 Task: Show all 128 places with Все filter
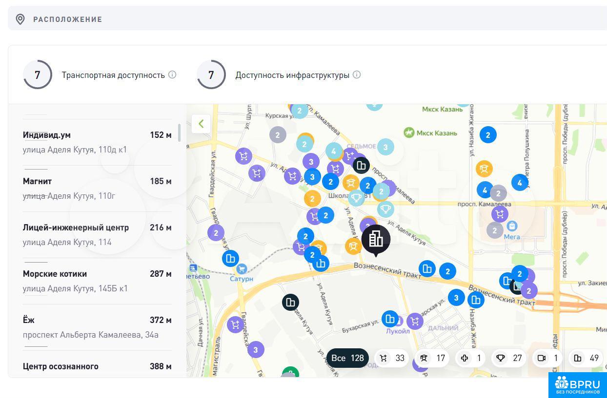(x=347, y=358)
